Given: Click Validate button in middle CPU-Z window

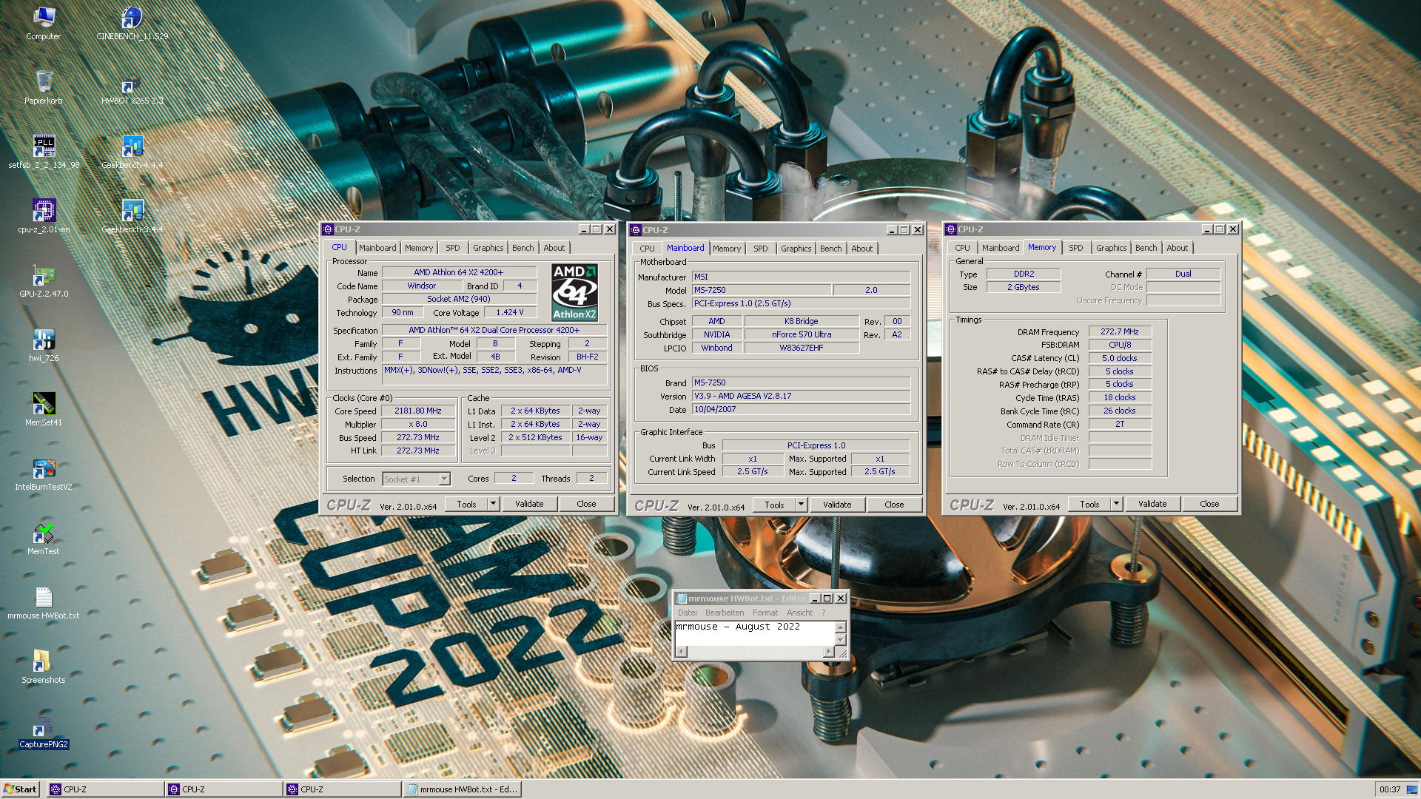Looking at the screenshot, I should coord(837,505).
